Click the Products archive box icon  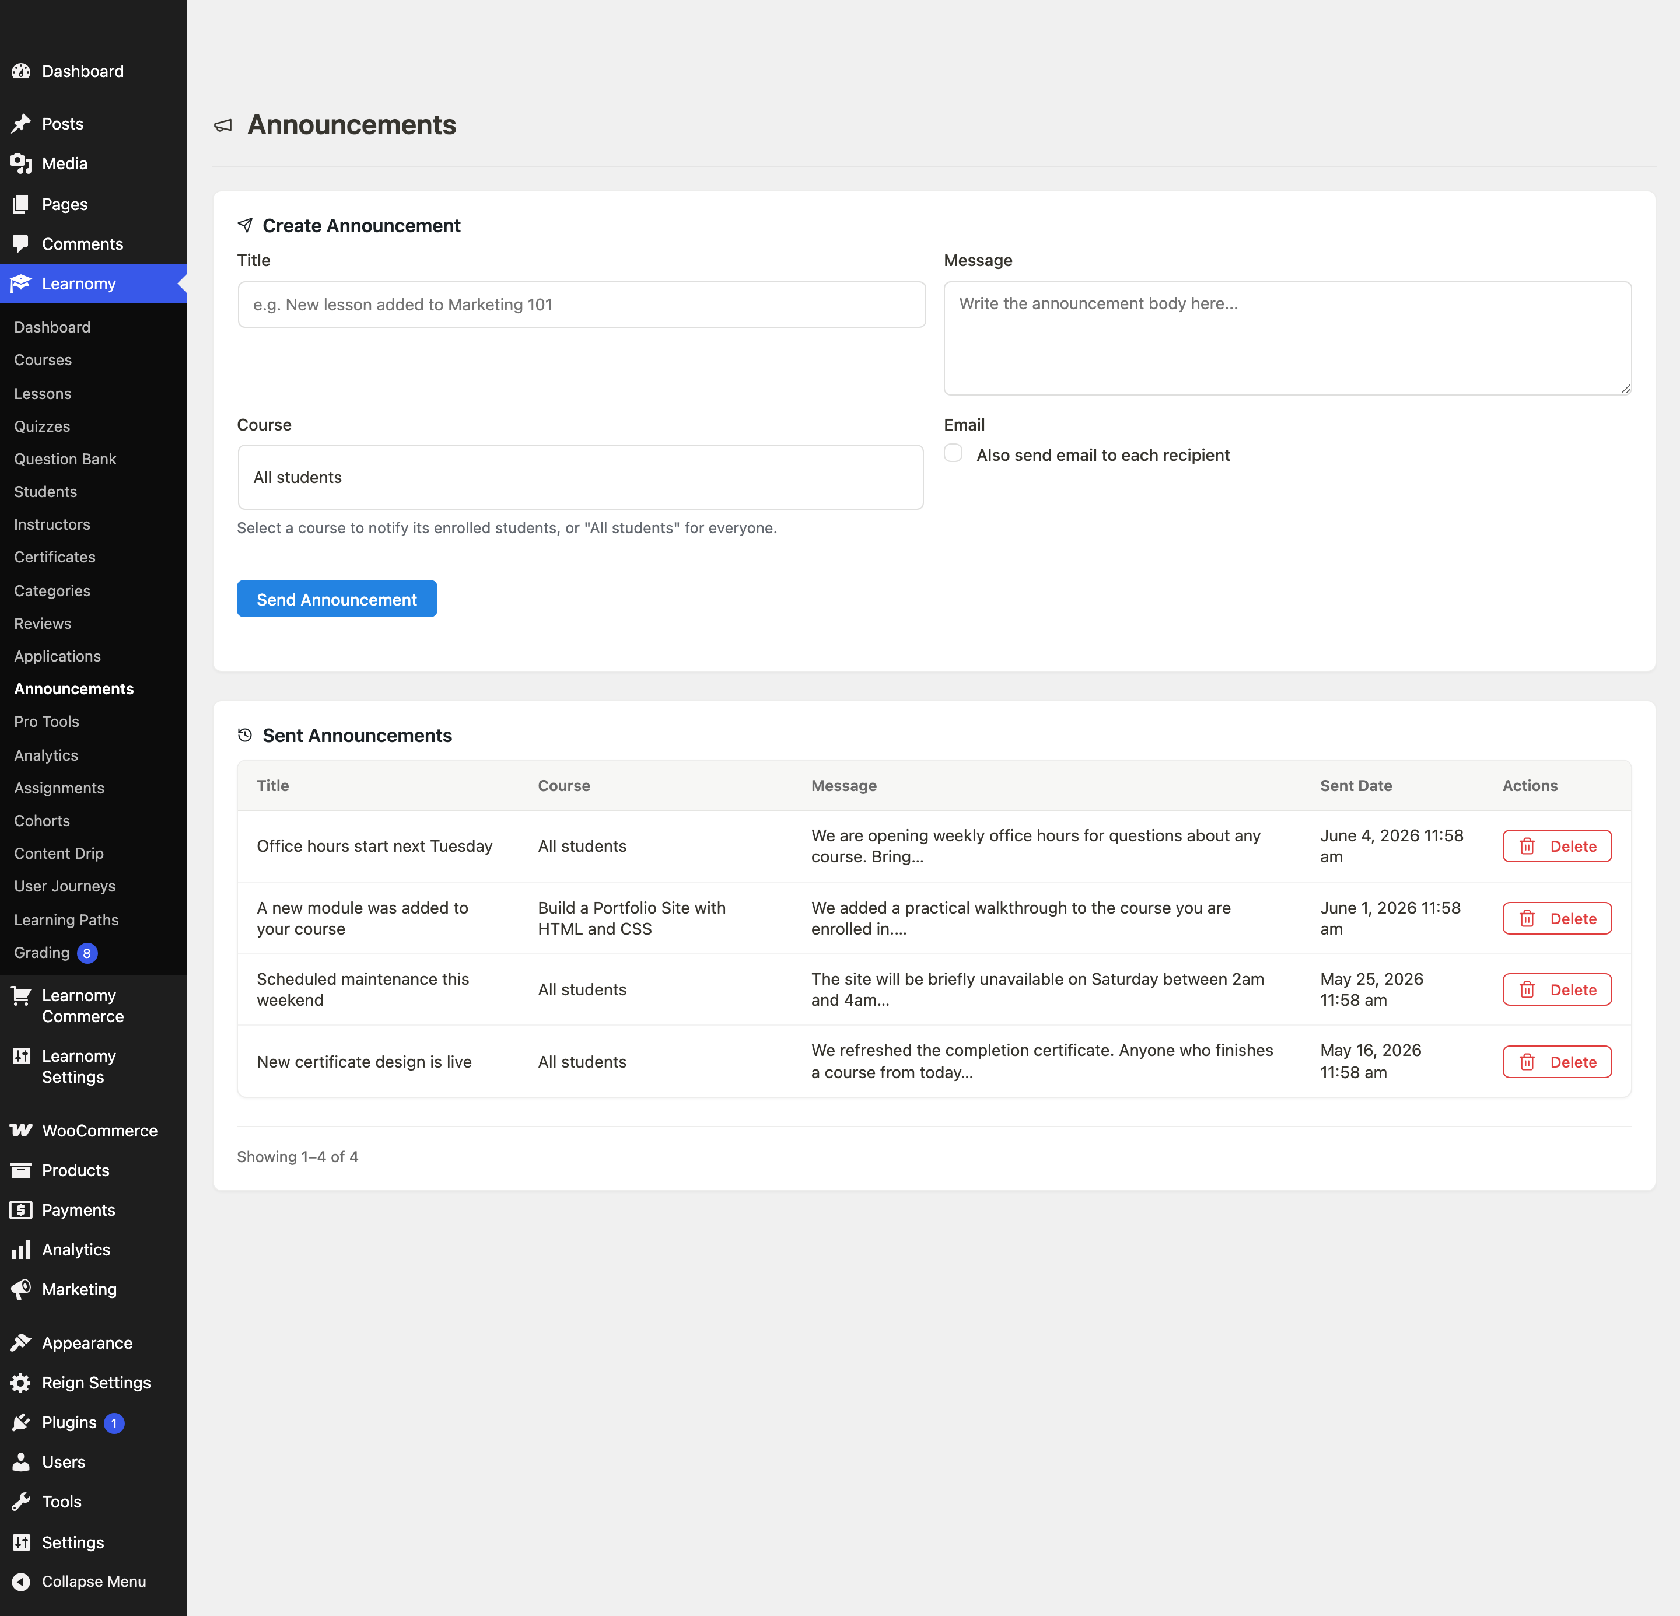click(x=20, y=1170)
